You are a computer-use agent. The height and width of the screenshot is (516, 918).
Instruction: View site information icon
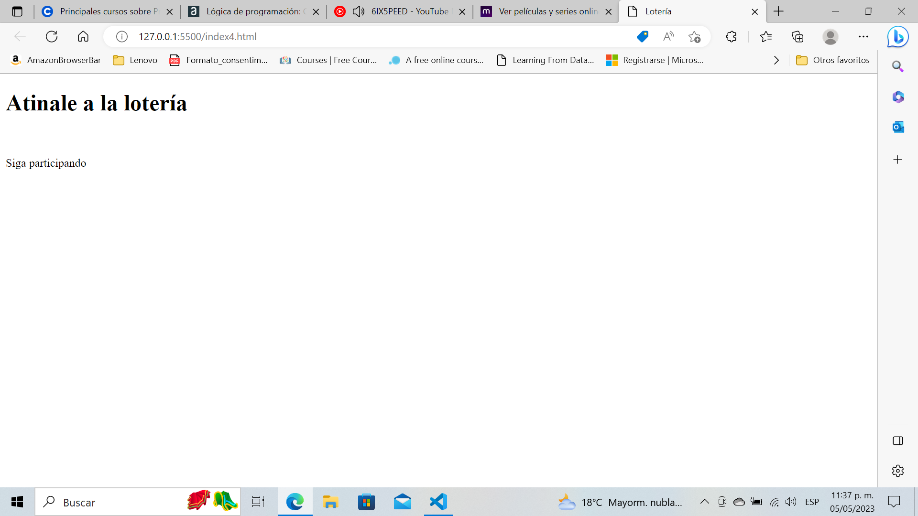(x=122, y=36)
